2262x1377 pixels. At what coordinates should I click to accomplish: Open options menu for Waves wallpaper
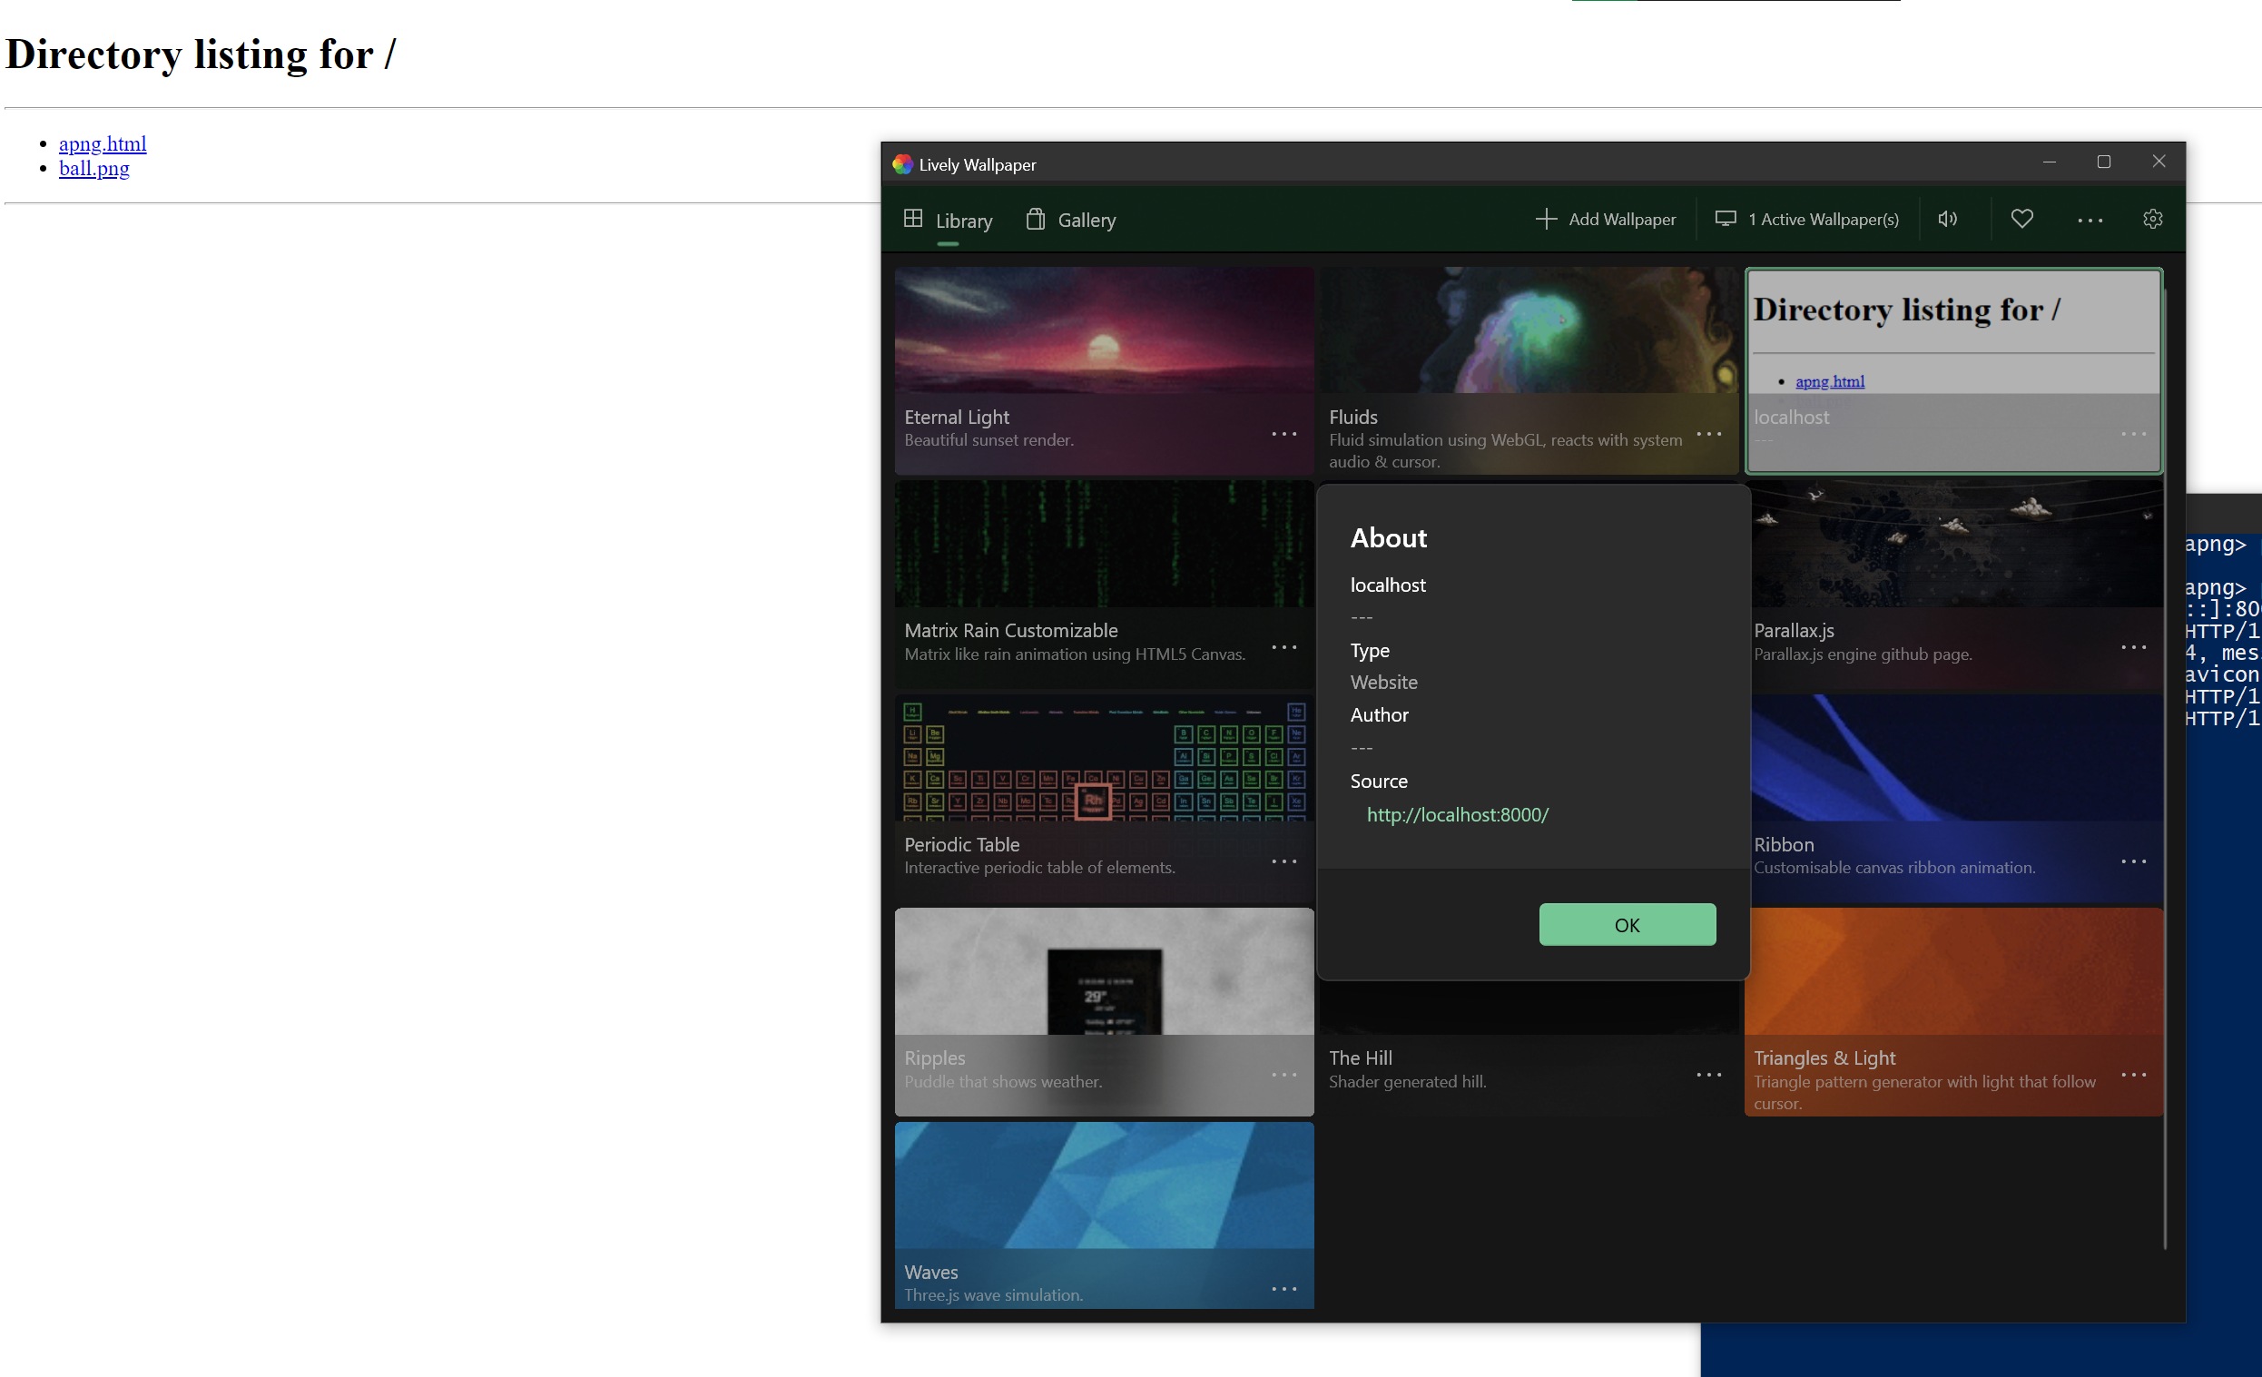click(x=1284, y=1290)
